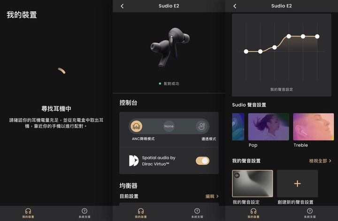
Task: Click the 配對成功 pairing status text
Action: tap(171, 84)
